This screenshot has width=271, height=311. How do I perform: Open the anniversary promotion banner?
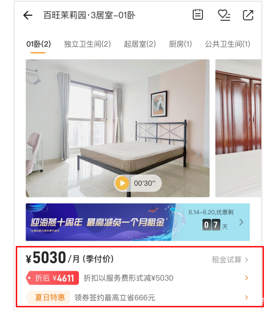138,222
